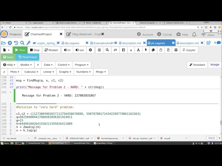222x166 pixels.
Task: Open the Help dropdown menu
Action: (x=9, y=65)
